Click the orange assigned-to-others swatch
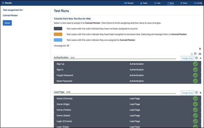Screen dimensions: 204x128 pyautogui.click(x=58, y=34)
